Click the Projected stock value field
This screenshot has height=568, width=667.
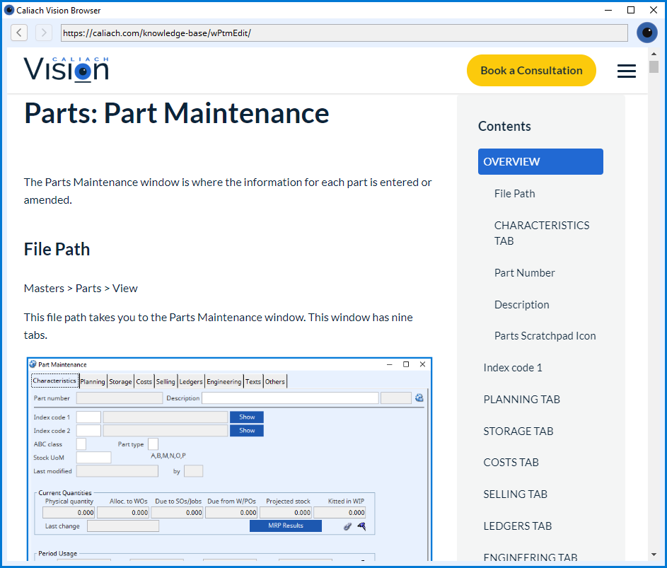(286, 513)
